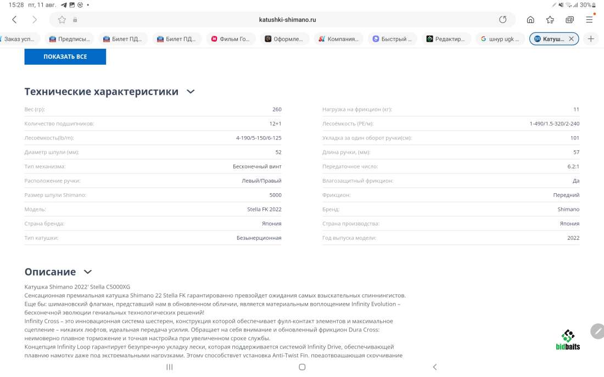Bookmark page with the star icon

[62, 20]
